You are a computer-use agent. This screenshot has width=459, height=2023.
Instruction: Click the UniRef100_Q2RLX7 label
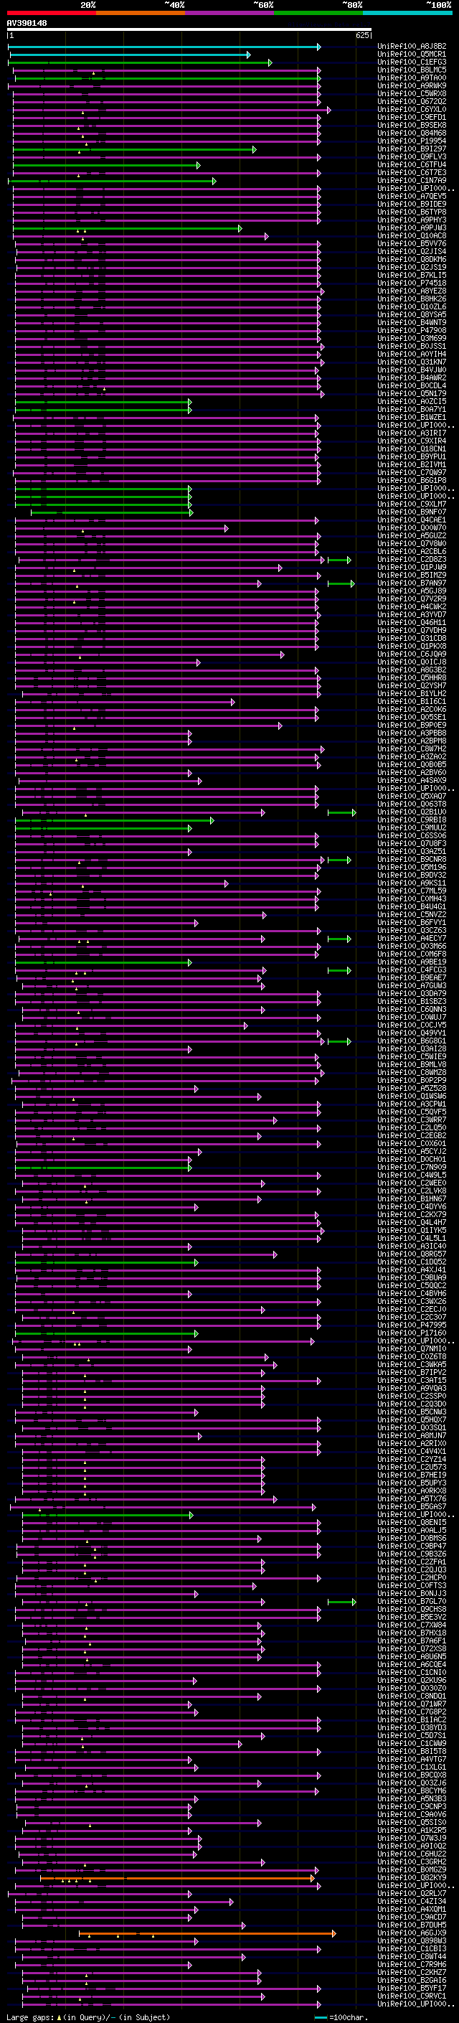click(x=412, y=1892)
